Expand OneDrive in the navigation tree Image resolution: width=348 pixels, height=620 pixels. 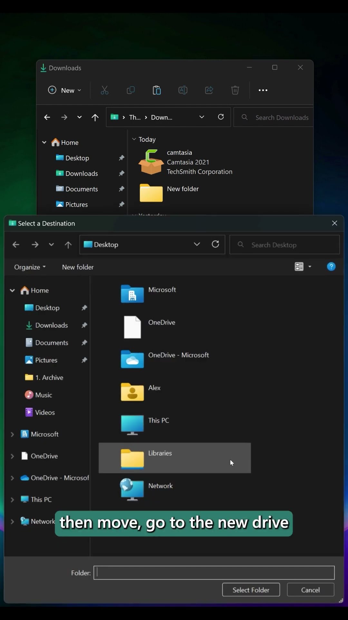pyautogui.click(x=12, y=456)
